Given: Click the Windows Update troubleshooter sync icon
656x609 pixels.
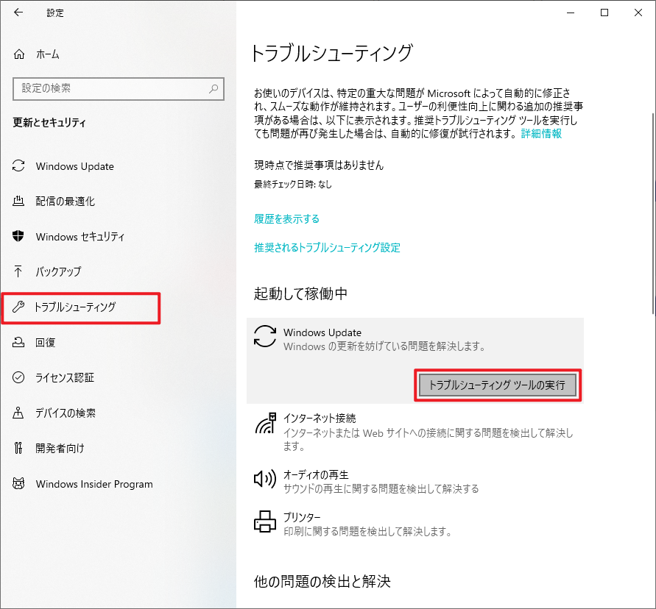Looking at the screenshot, I should [265, 336].
